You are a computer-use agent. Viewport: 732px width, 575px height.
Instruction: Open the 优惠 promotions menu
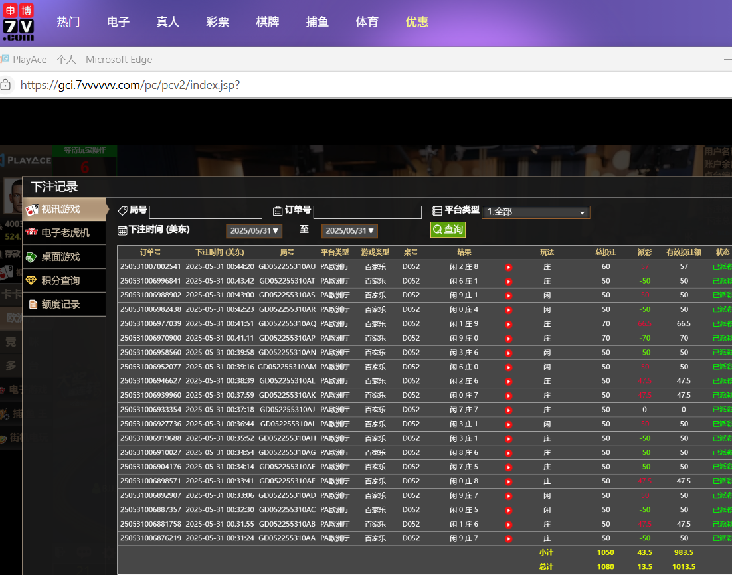click(x=416, y=22)
